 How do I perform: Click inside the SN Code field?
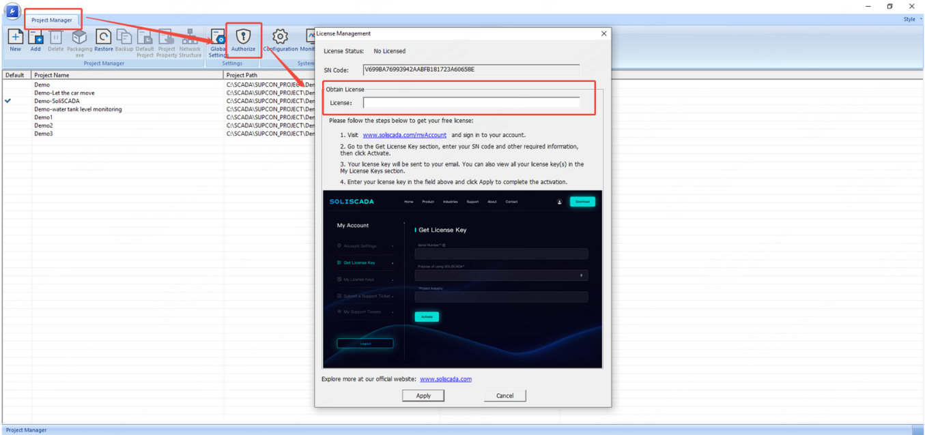pyautogui.click(x=471, y=70)
